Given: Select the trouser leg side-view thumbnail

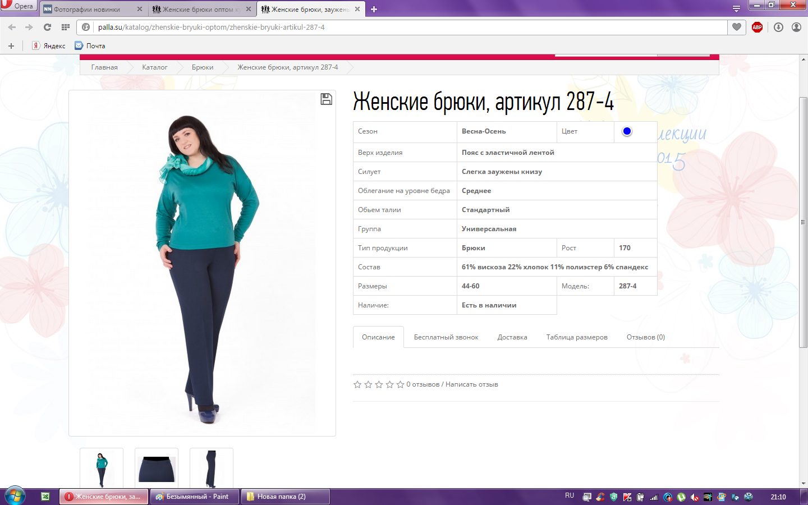Looking at the screenshot, I should click(x=212, y=469).
